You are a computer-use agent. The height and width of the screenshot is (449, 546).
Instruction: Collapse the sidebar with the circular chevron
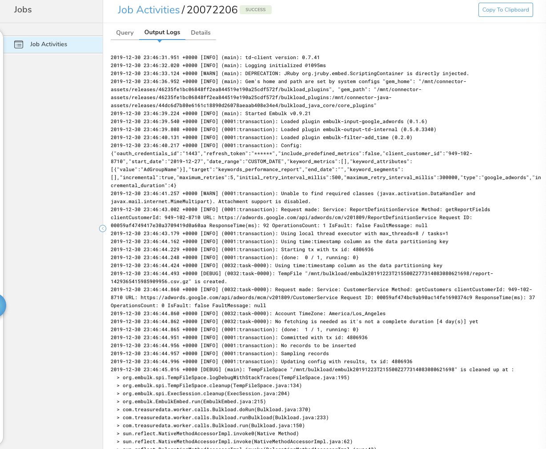point(103,229)
